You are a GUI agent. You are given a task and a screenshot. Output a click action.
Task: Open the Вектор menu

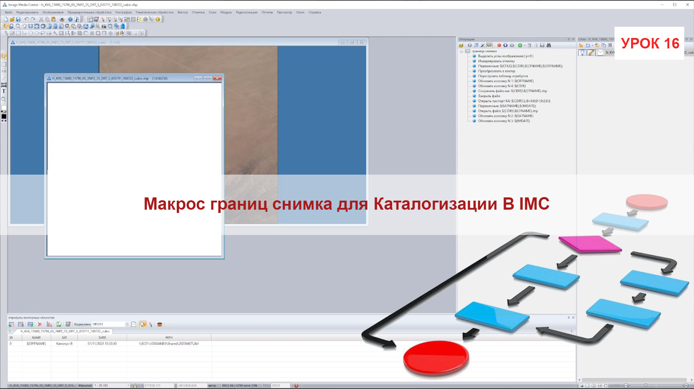pyautogui.click(x=183, y=12)
